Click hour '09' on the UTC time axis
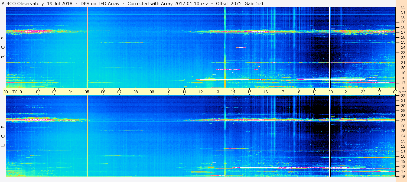The height and width of the screenshot is (182, 407). click(x=152, y=92)
